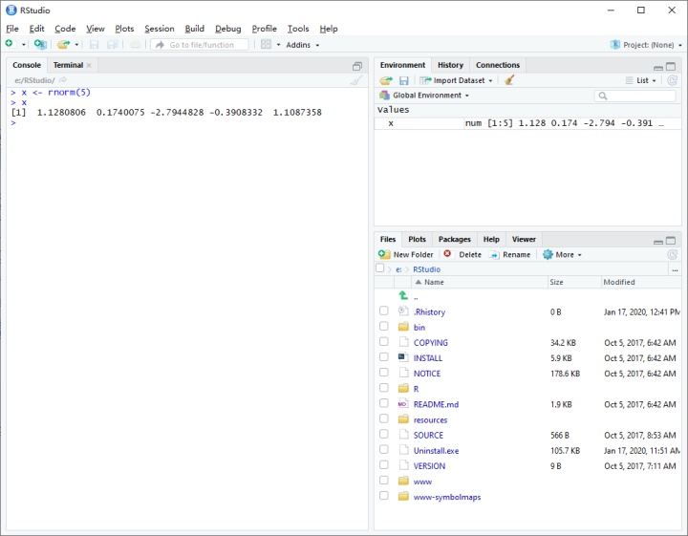Screen dimensions: 688x536
Task: Open the resources folder link
Action: [x=430, y=419]
